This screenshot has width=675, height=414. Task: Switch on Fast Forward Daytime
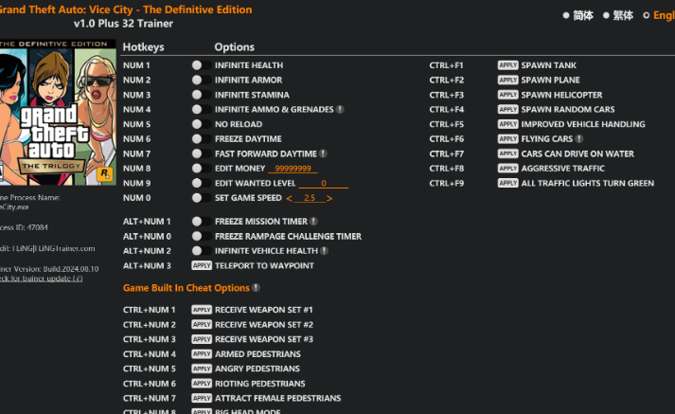tap(201, 153)
